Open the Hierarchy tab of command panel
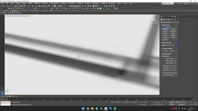The width and height of the screenshot is (198, 111). (168, 16)
